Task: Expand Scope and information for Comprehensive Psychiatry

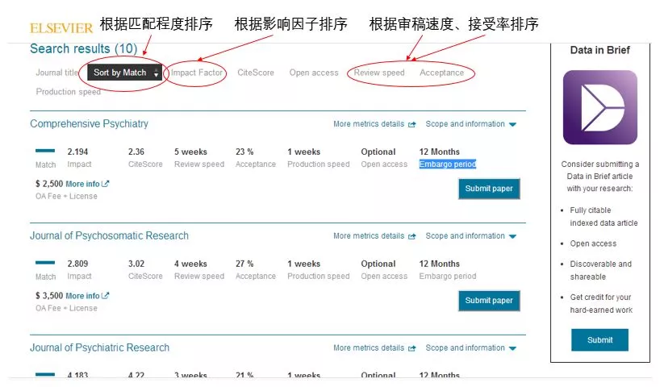Action: coord(470,124)
